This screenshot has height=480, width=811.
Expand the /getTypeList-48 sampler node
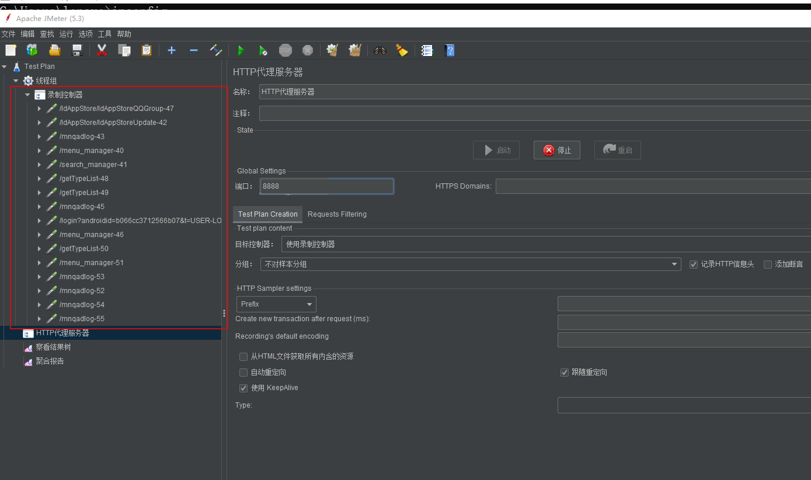[39, 179]
